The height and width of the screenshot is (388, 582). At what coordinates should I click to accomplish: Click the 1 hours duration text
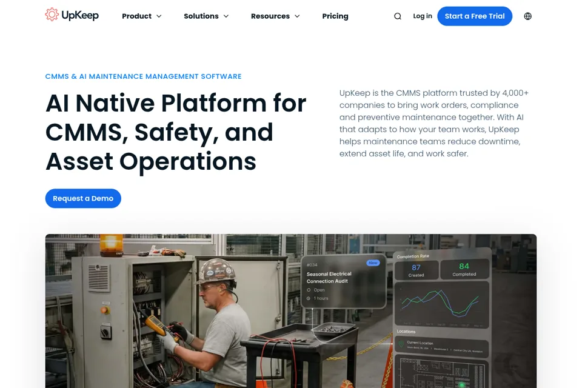[x=321, y=298]
